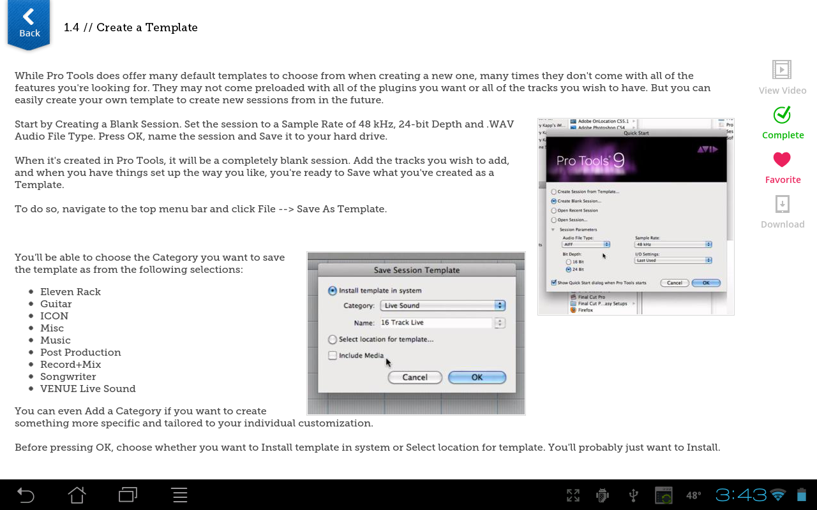Enable the Include Media checkbox
This screenshot has height=510, width=817.
[x=332, y=355]
